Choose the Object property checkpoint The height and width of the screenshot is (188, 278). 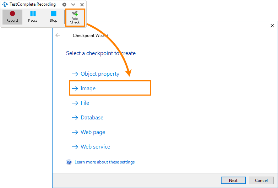[x=96, y=74]
